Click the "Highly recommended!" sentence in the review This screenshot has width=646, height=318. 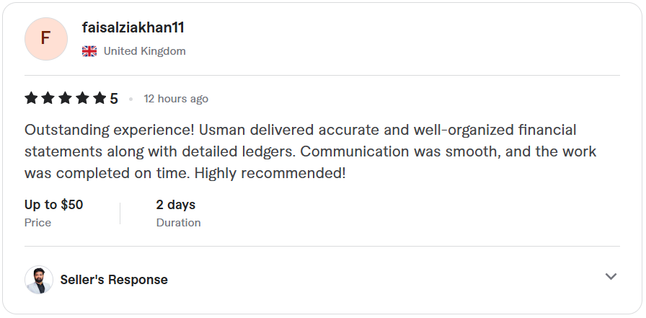pos(270,174)
